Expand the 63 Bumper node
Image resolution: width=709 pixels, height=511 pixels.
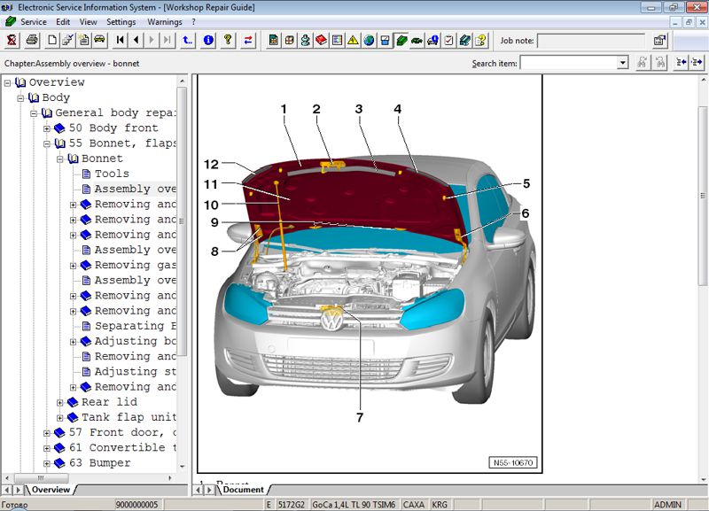click(47, 463)
